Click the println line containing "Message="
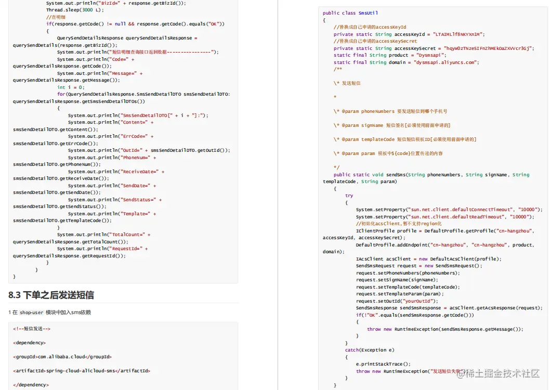The image size is (551, 390). coord(100,73)
